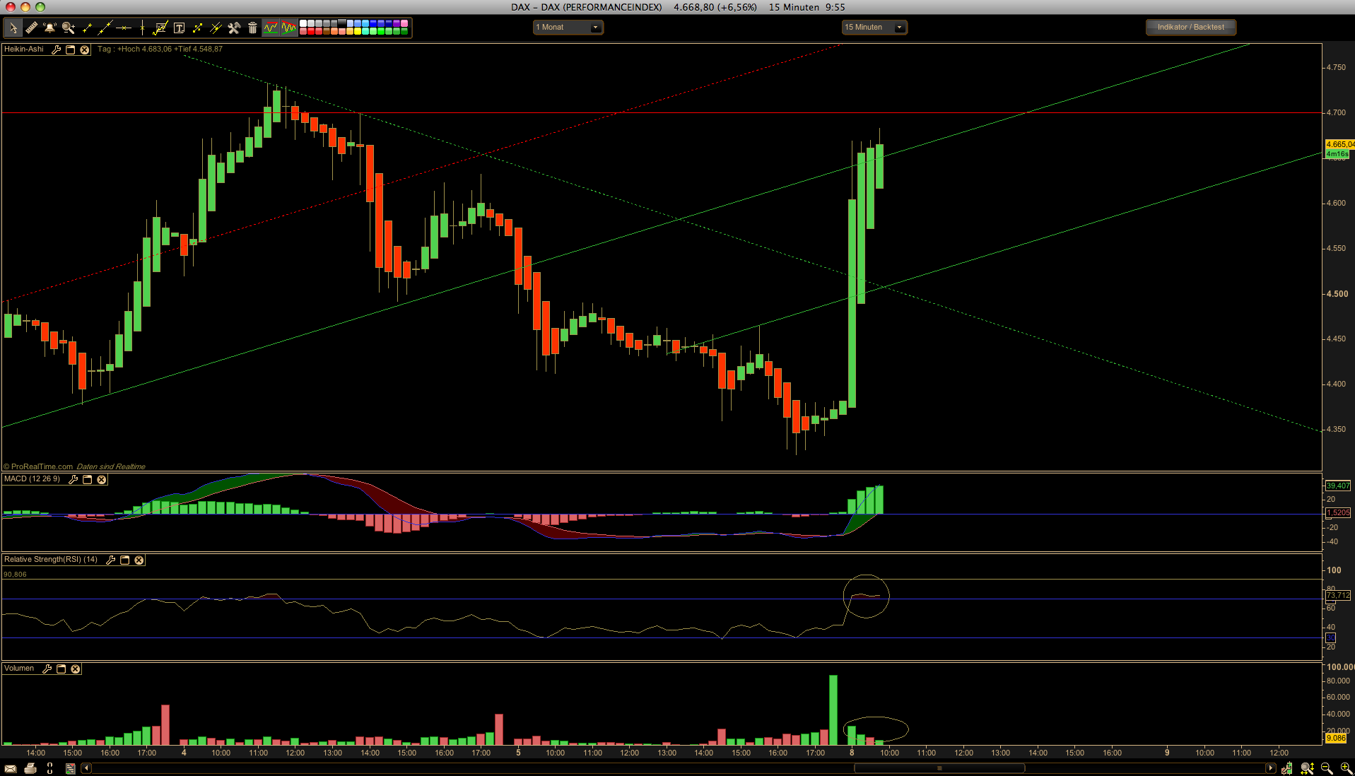Close the Heikin-Ashi price panel
The image size is (1355, 776).
[x=85, y=49]
